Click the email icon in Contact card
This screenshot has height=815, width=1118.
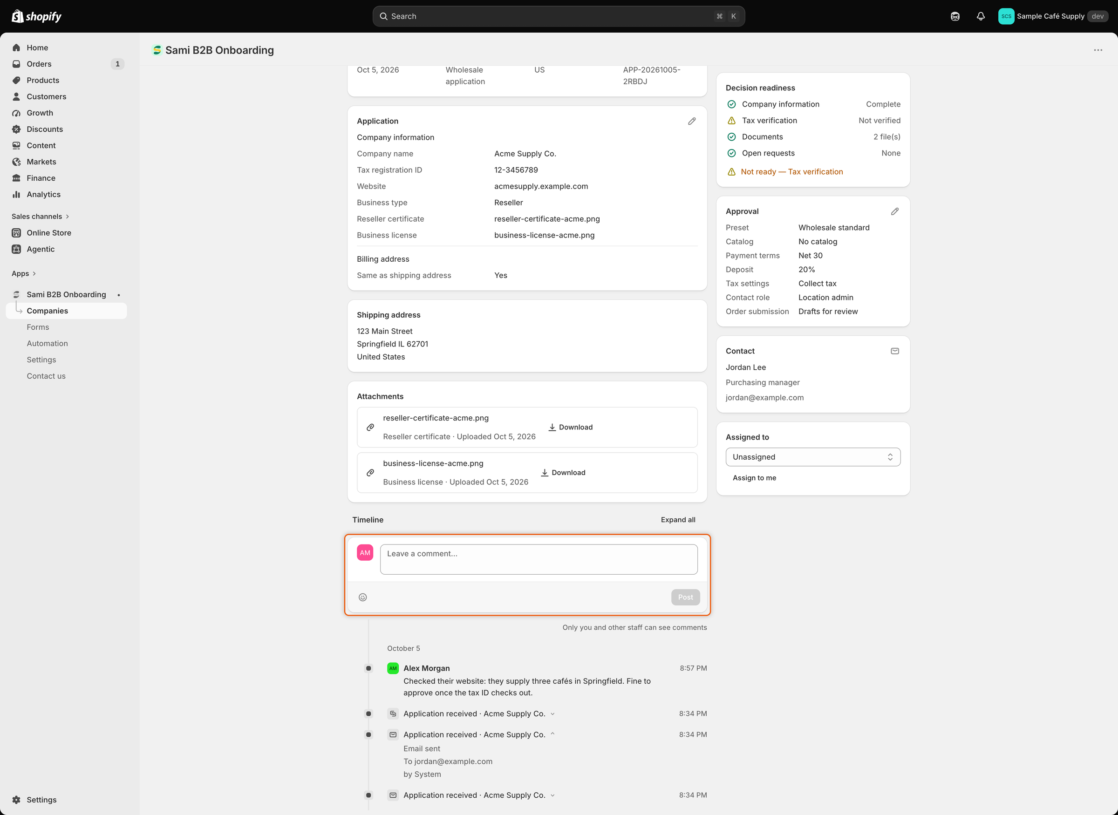894,351
